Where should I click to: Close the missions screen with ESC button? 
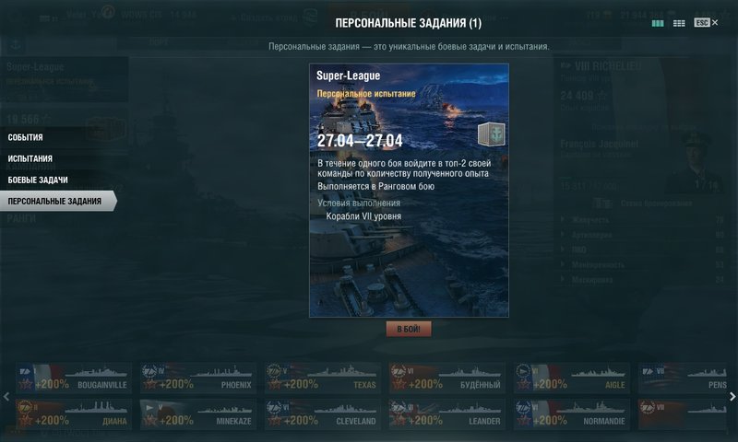click(x=706, y=22)
